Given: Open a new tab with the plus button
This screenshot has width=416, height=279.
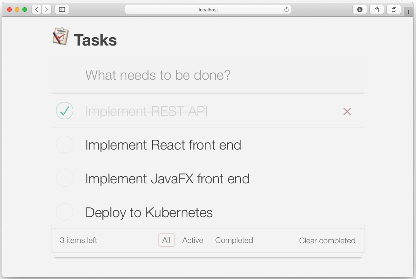Looking at the screenshot, I should coord(408,12).
